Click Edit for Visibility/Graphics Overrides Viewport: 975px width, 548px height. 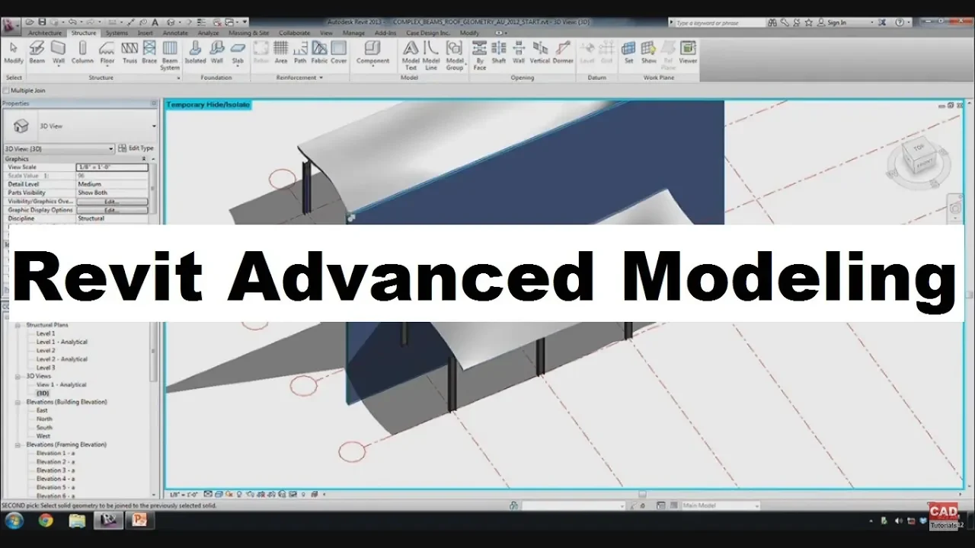tap(112, 202)
